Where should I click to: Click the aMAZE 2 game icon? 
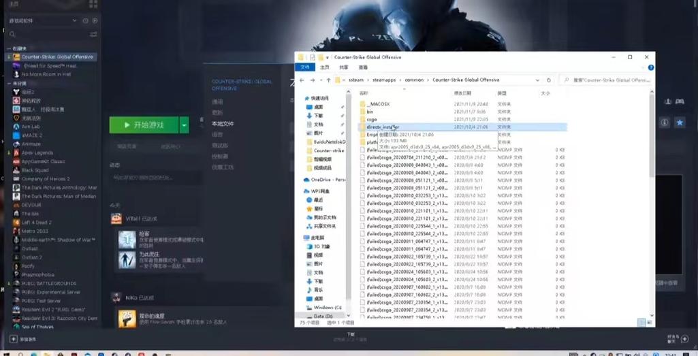coord(16,135)
